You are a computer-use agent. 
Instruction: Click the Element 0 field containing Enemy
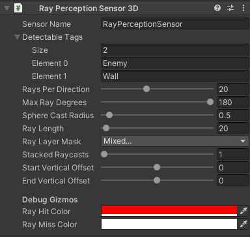[x=175, y=63]
